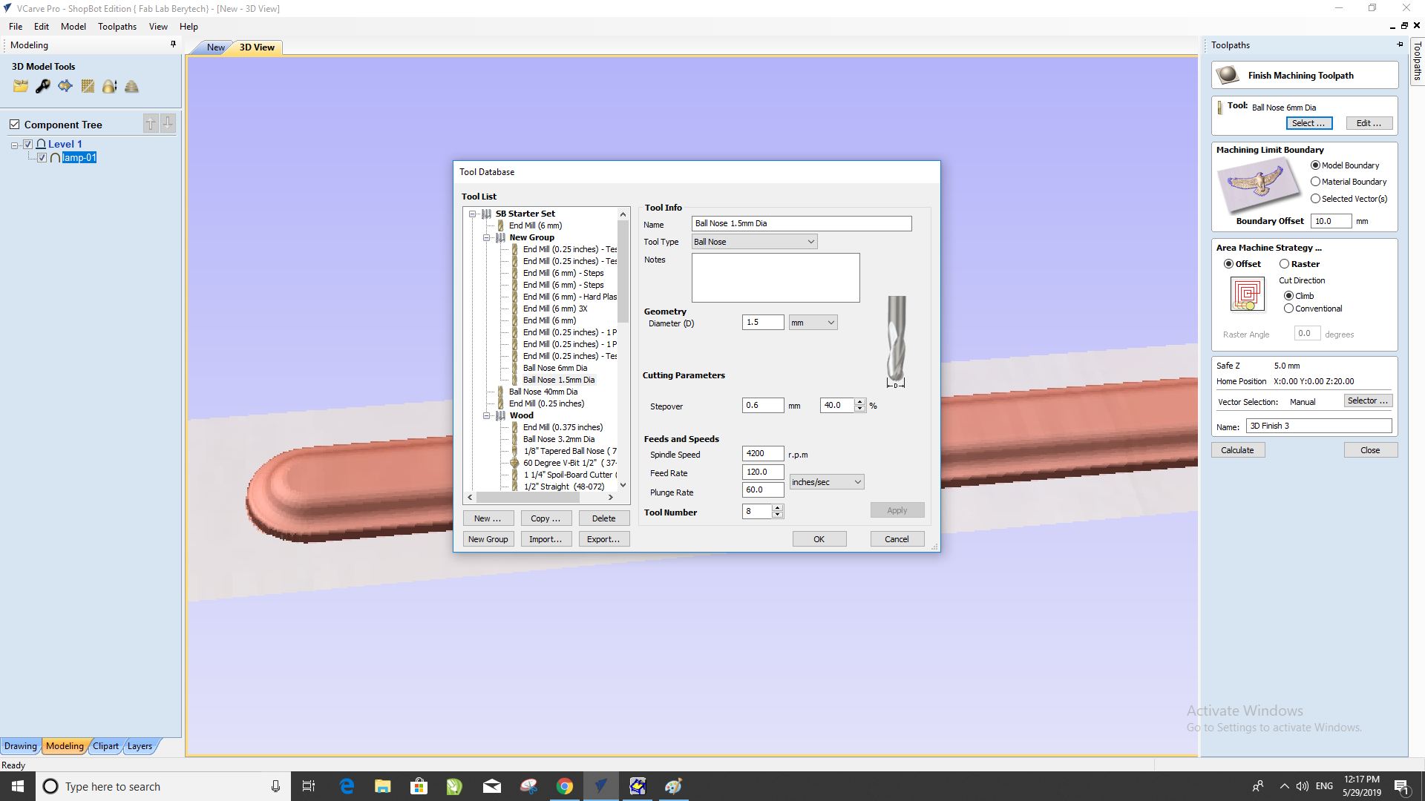Switch to the New 2D tab

[x=216, y=47]
